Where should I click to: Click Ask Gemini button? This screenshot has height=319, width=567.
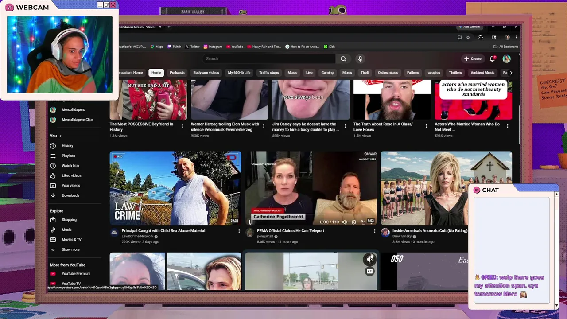point(469,27)
